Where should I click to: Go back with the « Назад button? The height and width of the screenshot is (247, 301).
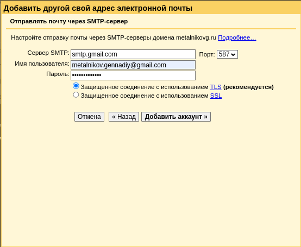coord(124,117)
